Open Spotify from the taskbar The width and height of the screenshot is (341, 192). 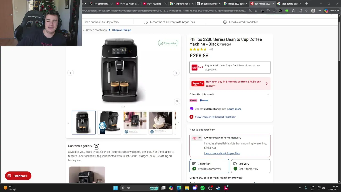[x=202, y=188]
